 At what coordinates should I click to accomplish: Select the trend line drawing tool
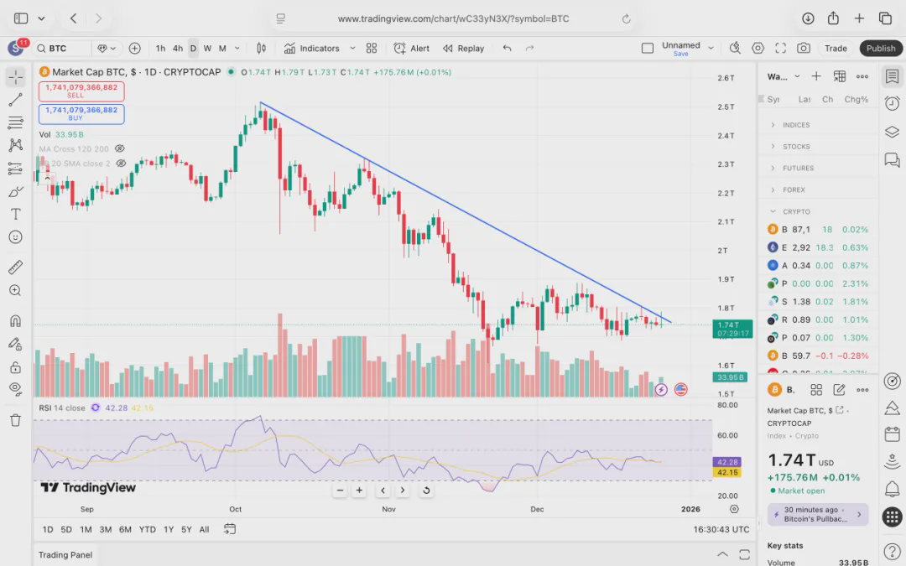coord(15,100)
